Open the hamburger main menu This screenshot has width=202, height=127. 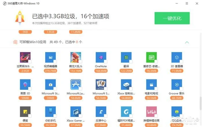[187, 3]
